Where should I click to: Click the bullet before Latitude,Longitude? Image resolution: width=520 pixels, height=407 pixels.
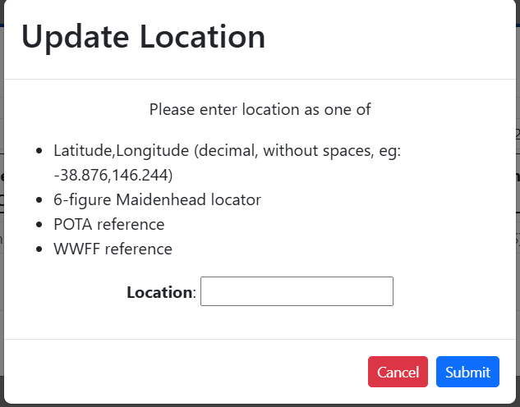tap(41, 152)
